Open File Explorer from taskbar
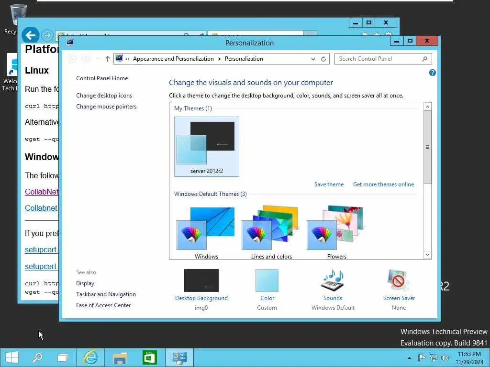Viewport: 490px width, 367px height. coord(120,357)
